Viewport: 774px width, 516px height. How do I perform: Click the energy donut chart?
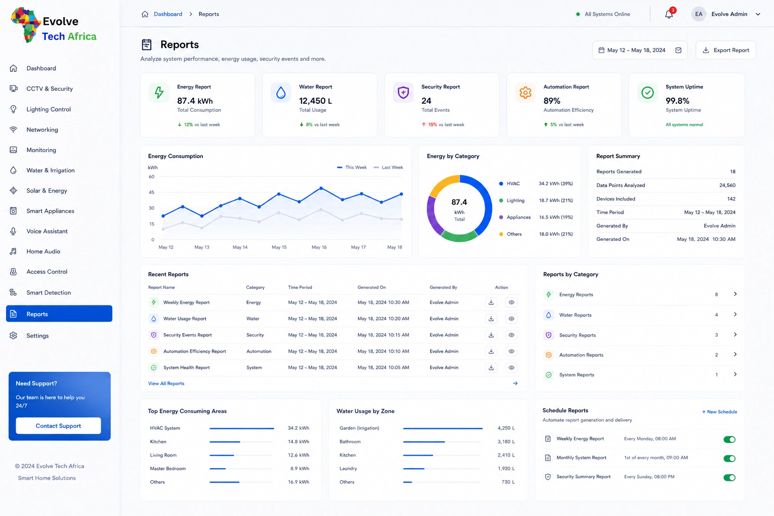point(460,209)
